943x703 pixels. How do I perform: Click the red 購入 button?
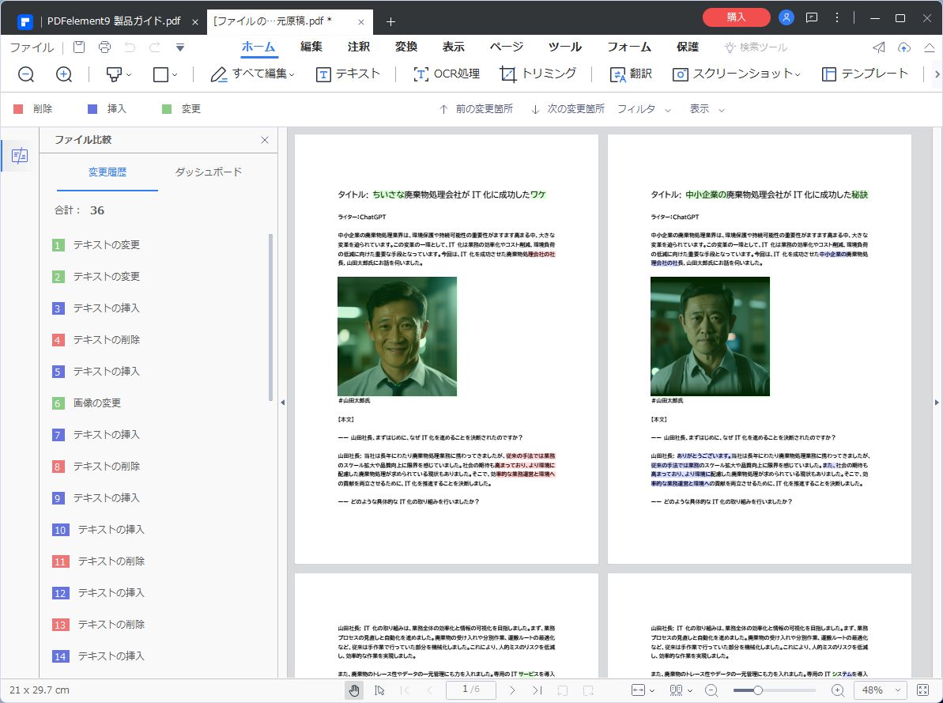point(735,17)
